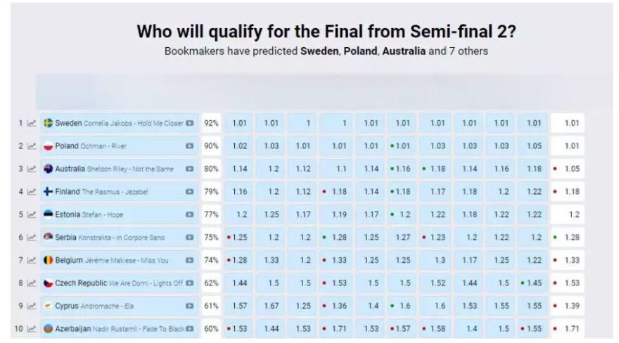The image size is (619, 343).
Task: Click Sweden's 92% qualification chance
Action: click(211, 123)
